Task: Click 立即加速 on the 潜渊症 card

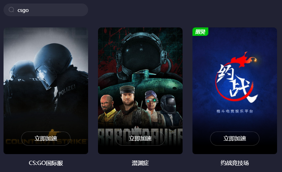Action: point(140,139)
